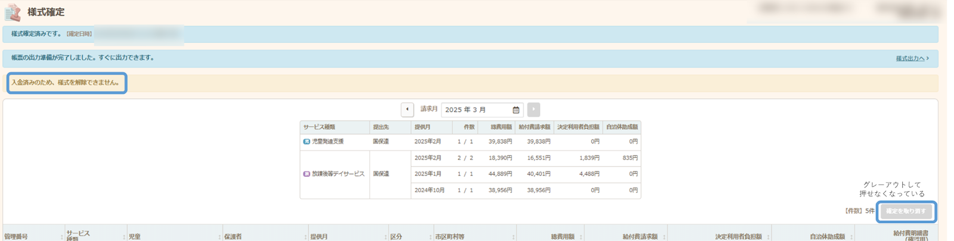Open the calendar picker icon

[516, 110]
